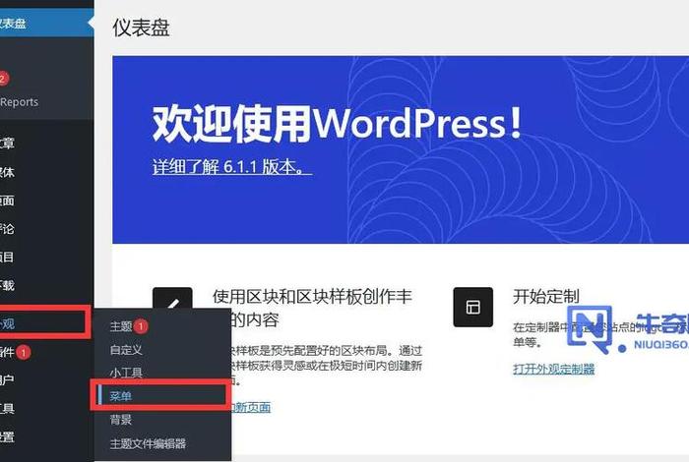Screen dimensions: 689x462
Task: Click the layout customize icon tile
Action: point(472,307)
